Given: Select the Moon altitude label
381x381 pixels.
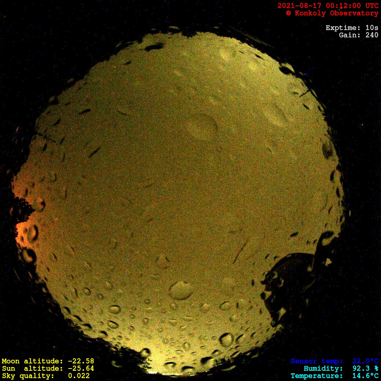Looking at the screenshot, I should (32, 361).
